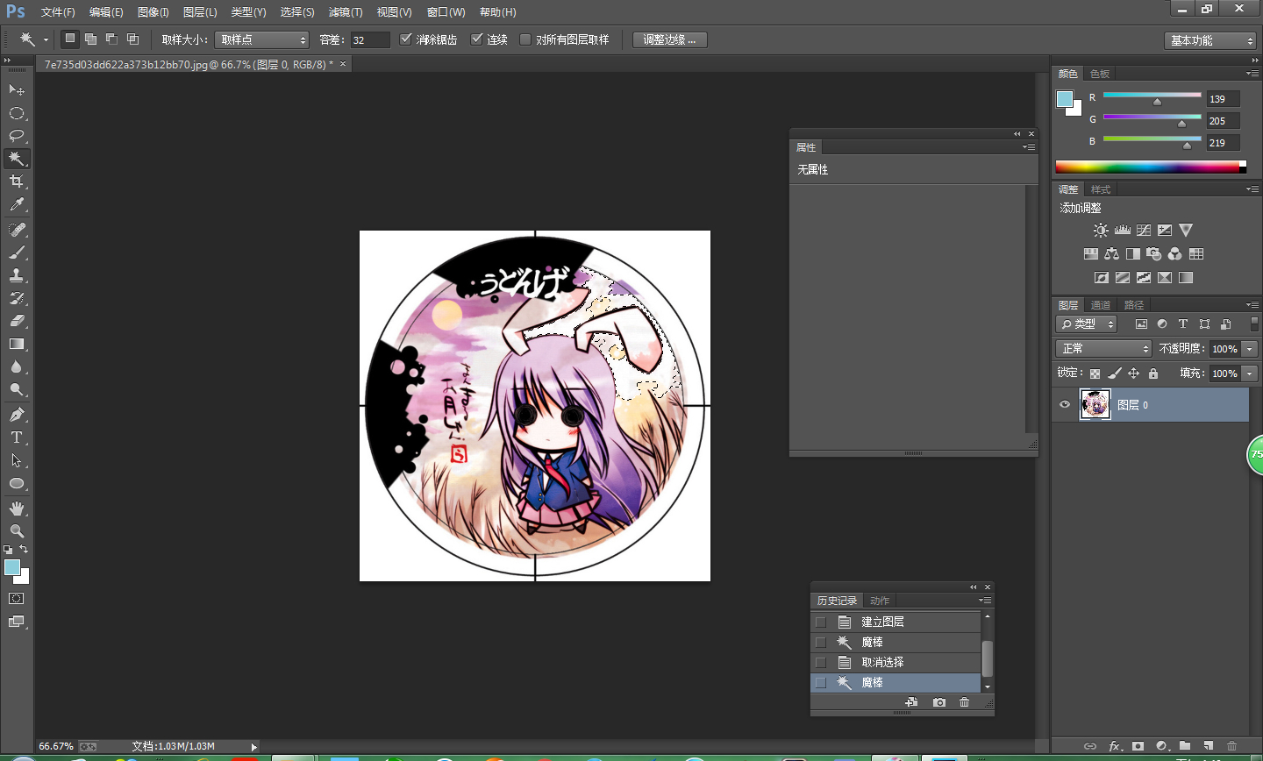
Task: Set history brush source box beside 建立图层
Action: pos(821,622)
